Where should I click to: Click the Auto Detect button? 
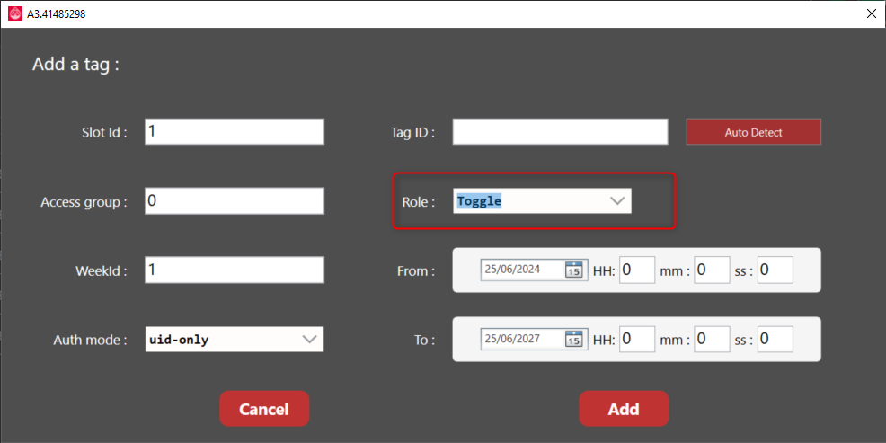coord(753,132)
